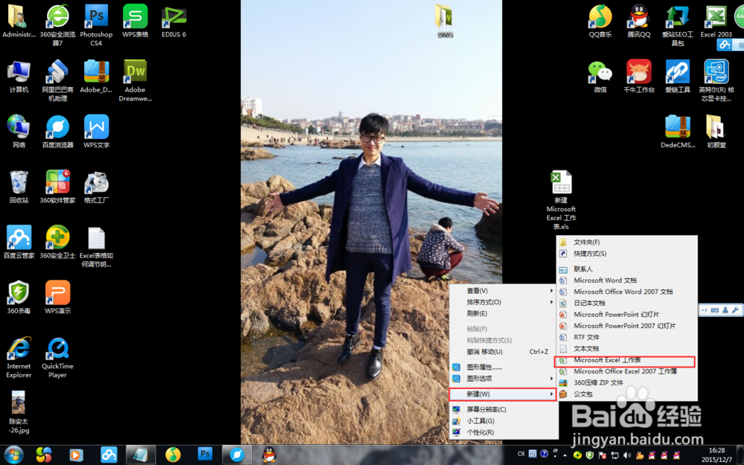Create new 文本文档
Viewport: 744px width, 465px height.
tap(626, 348)
